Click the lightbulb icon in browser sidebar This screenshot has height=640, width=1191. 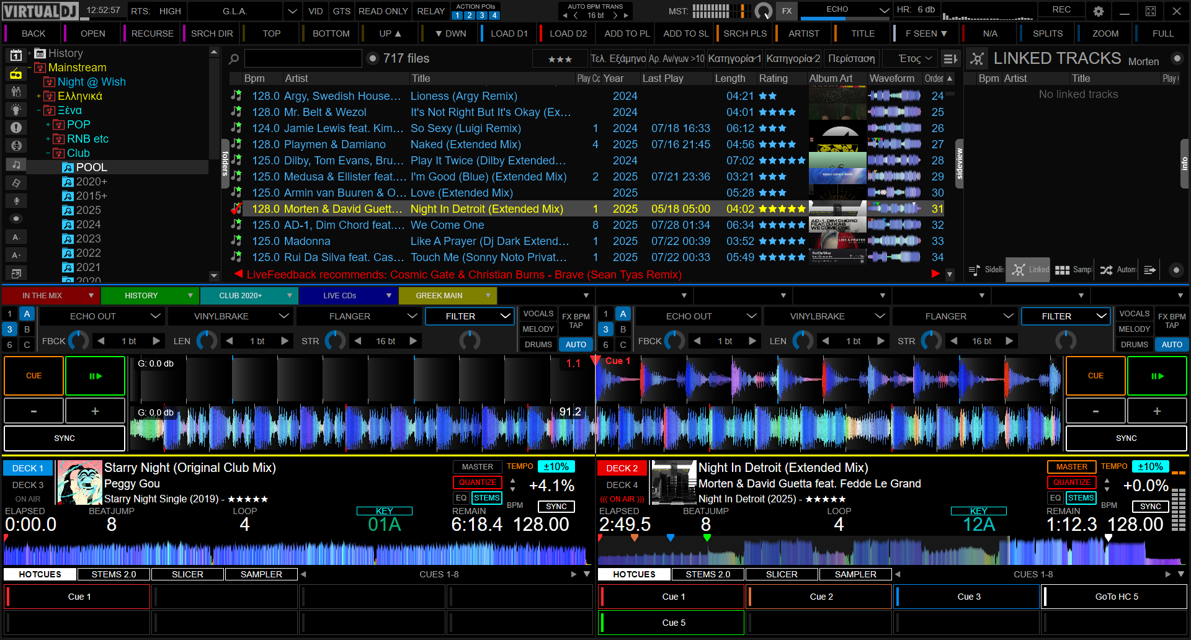[x=16, y=110]
